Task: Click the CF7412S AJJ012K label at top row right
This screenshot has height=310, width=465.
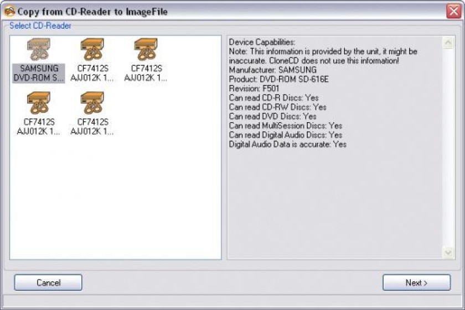Action: (x=146, y=73)
